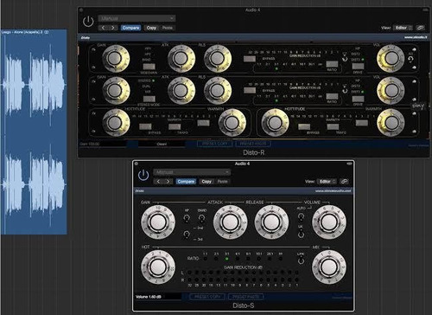Click Copy in the Disto-S header
The image size is (432, 315).
tap(206, 182)
